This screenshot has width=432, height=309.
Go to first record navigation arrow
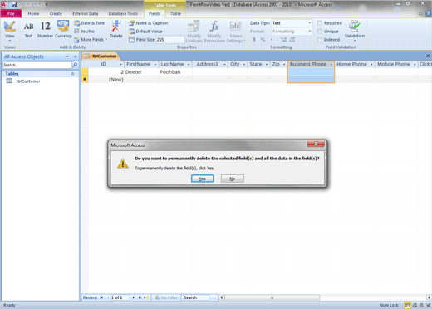(101, 297)
